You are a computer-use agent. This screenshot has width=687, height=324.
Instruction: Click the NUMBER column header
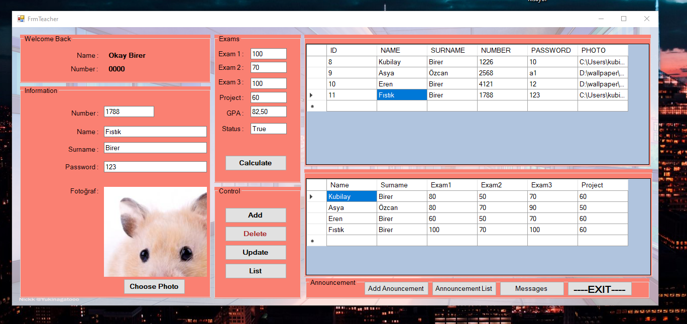(502, 50)
